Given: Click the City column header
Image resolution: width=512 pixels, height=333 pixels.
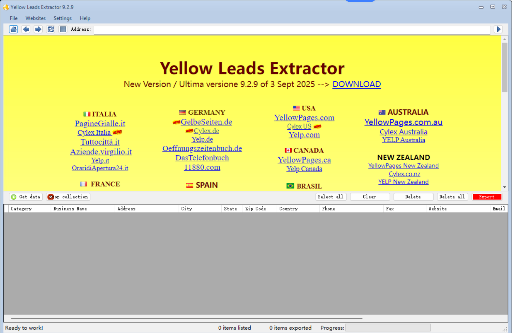Looking at the screenshot, I should click(200, 209).
